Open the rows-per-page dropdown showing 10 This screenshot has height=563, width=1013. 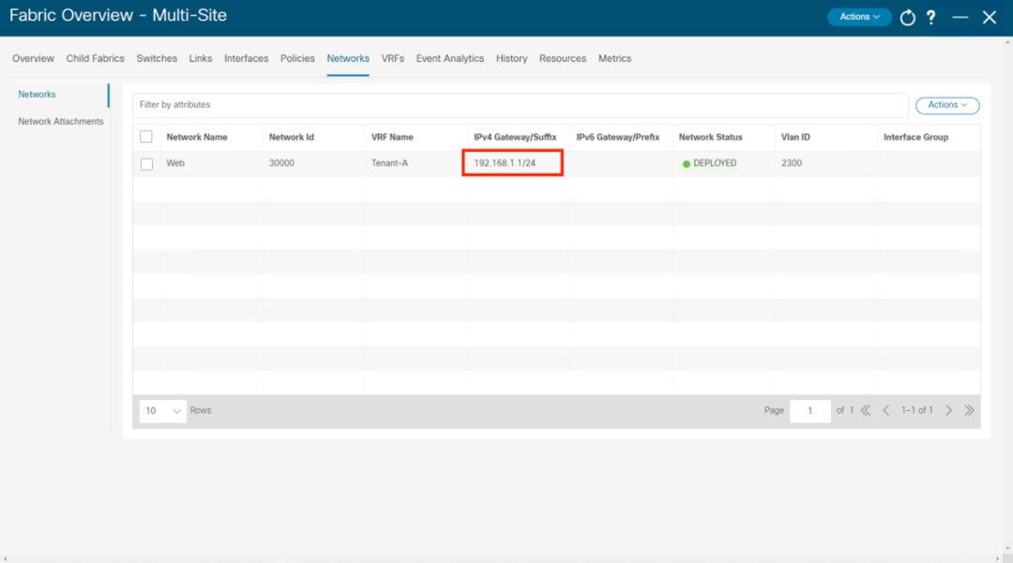click(163, 411)
